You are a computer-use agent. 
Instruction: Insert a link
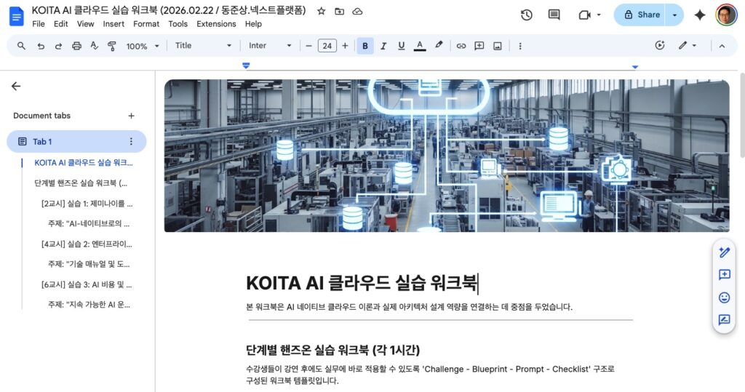pos(461,46)
